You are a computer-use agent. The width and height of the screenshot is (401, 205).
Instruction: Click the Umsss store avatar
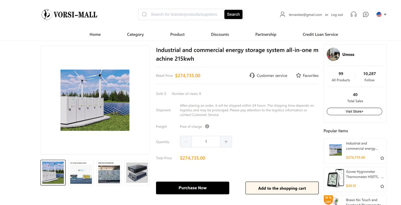pos(333,54)
